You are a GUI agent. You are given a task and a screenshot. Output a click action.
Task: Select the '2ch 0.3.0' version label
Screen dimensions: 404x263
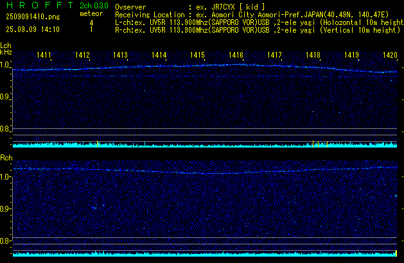(x=94, y=5)
